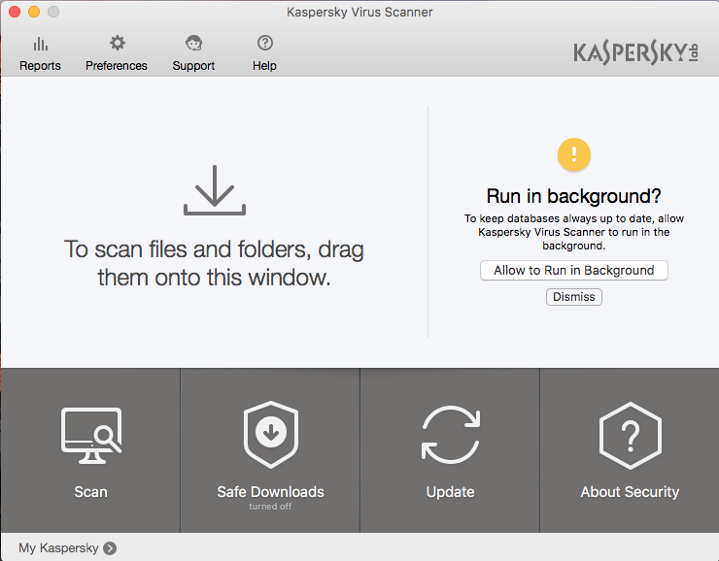Click the window title Kaspersky Virus Scanner

pyautogui.click(x=359, y=12)
